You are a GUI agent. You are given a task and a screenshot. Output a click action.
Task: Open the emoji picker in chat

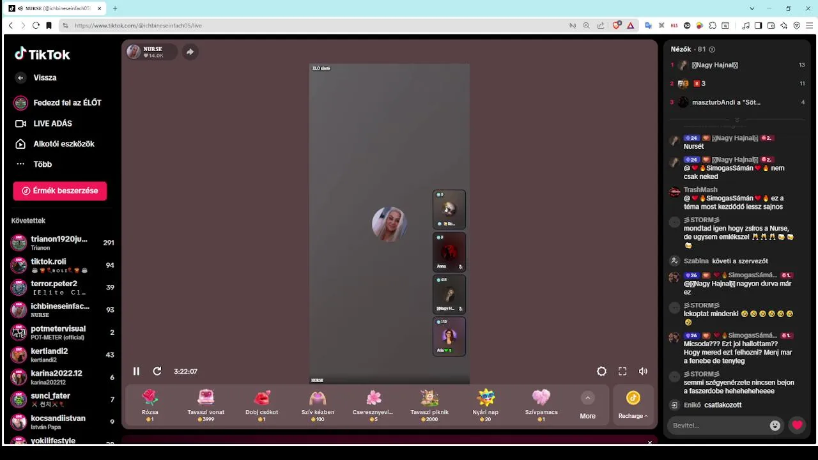(775, 425)
